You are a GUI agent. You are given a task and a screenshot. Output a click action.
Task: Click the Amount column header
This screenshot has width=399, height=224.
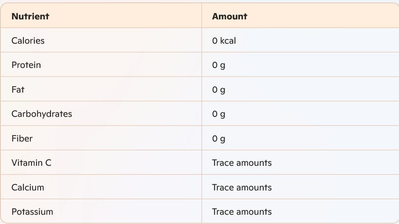[x=229, y=17]
